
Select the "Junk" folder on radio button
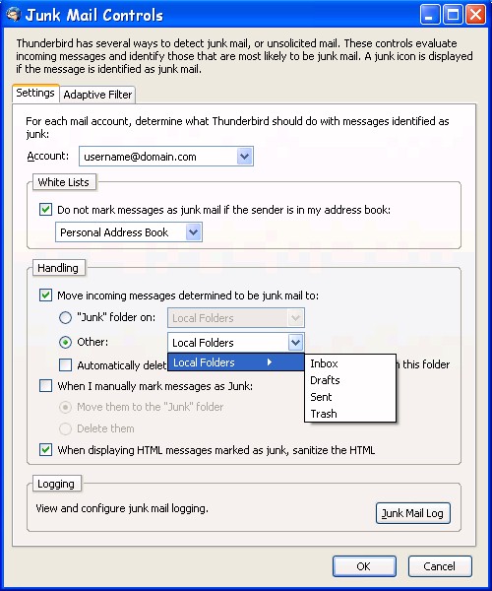(65, 318)
